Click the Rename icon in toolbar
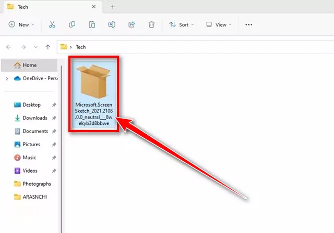Image resolution: width=334 pixels, height=233 pixels. [112, 24]
